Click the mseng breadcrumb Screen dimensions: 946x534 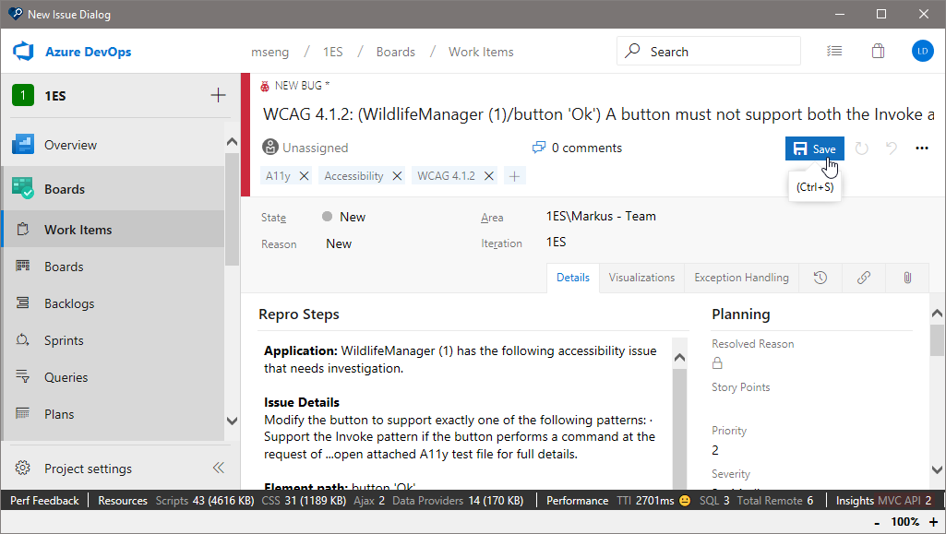pyautogui.click(x=269, y=52)
